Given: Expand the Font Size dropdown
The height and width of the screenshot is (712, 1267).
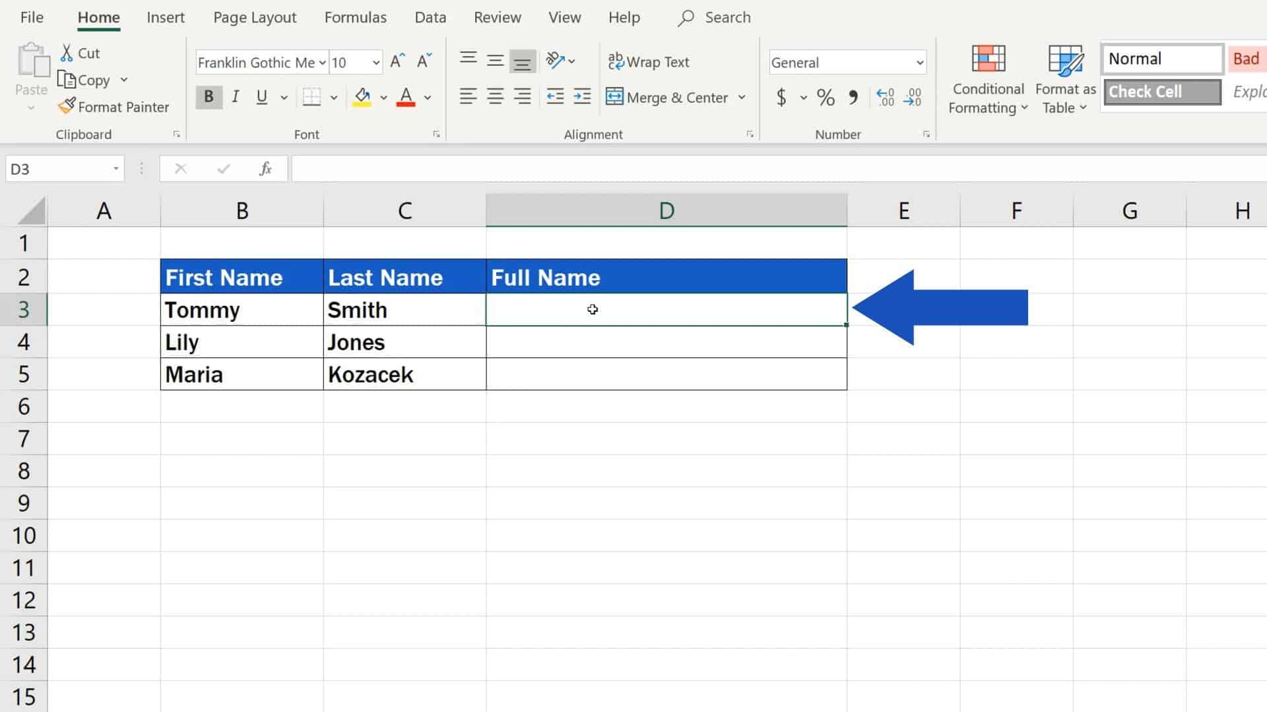Looking at the screenshot, I should [x=374, y=63].
